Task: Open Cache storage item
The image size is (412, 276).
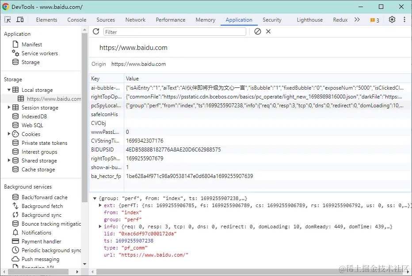Action: 38,170
